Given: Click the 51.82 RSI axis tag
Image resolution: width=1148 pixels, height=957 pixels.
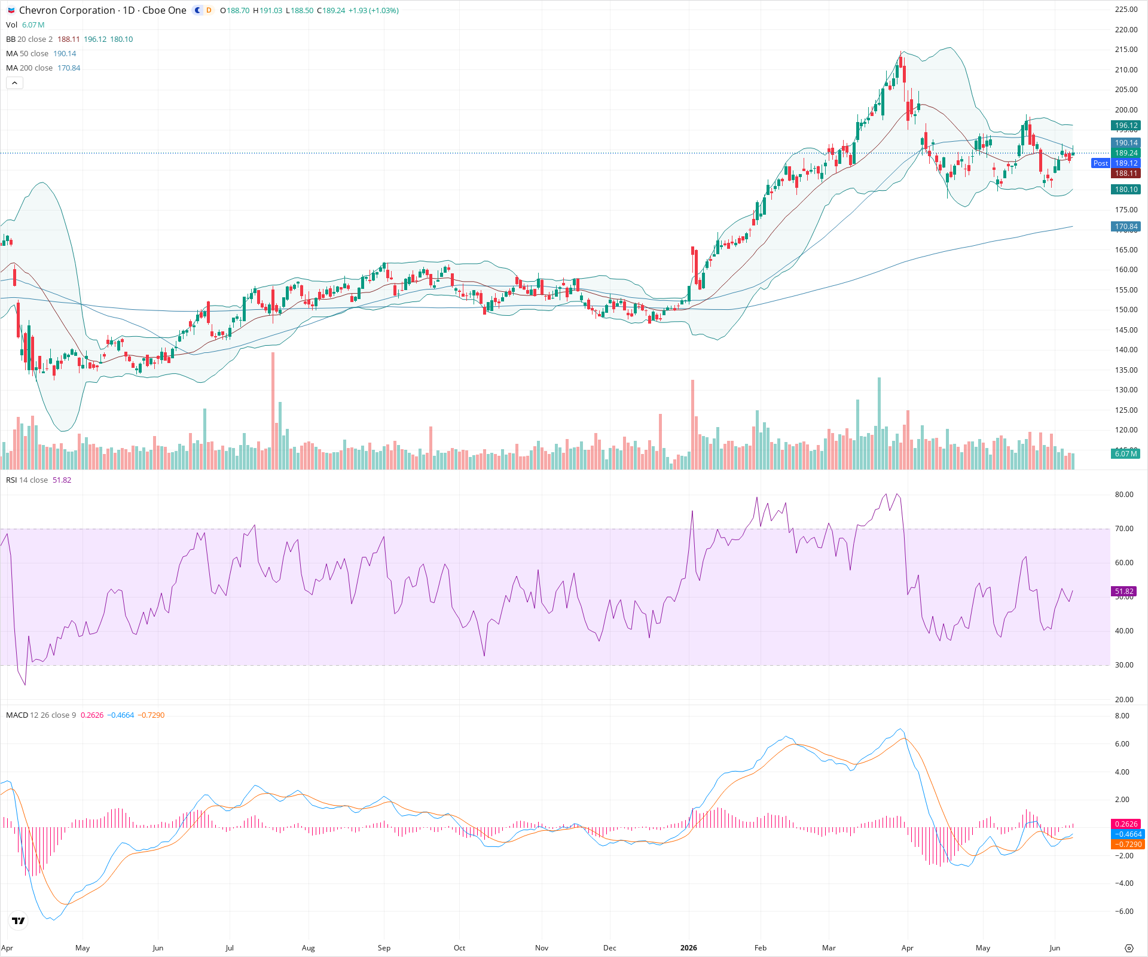Looking at the screenshot, I should click(1124, 591).
